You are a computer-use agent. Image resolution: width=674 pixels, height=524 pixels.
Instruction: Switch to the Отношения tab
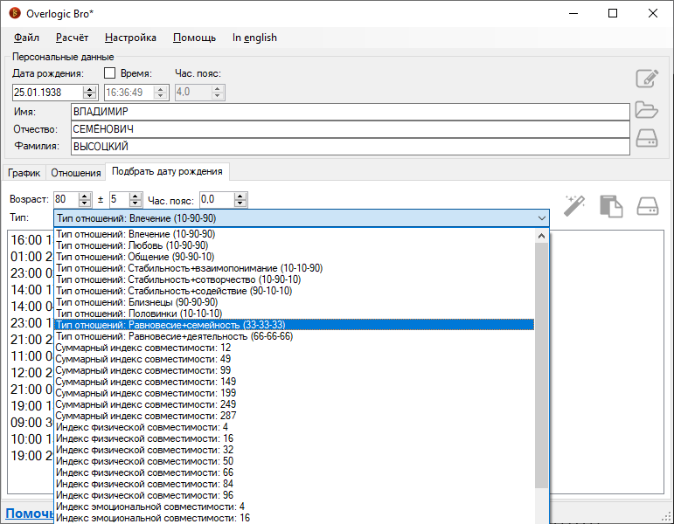(x=75, y=173)
